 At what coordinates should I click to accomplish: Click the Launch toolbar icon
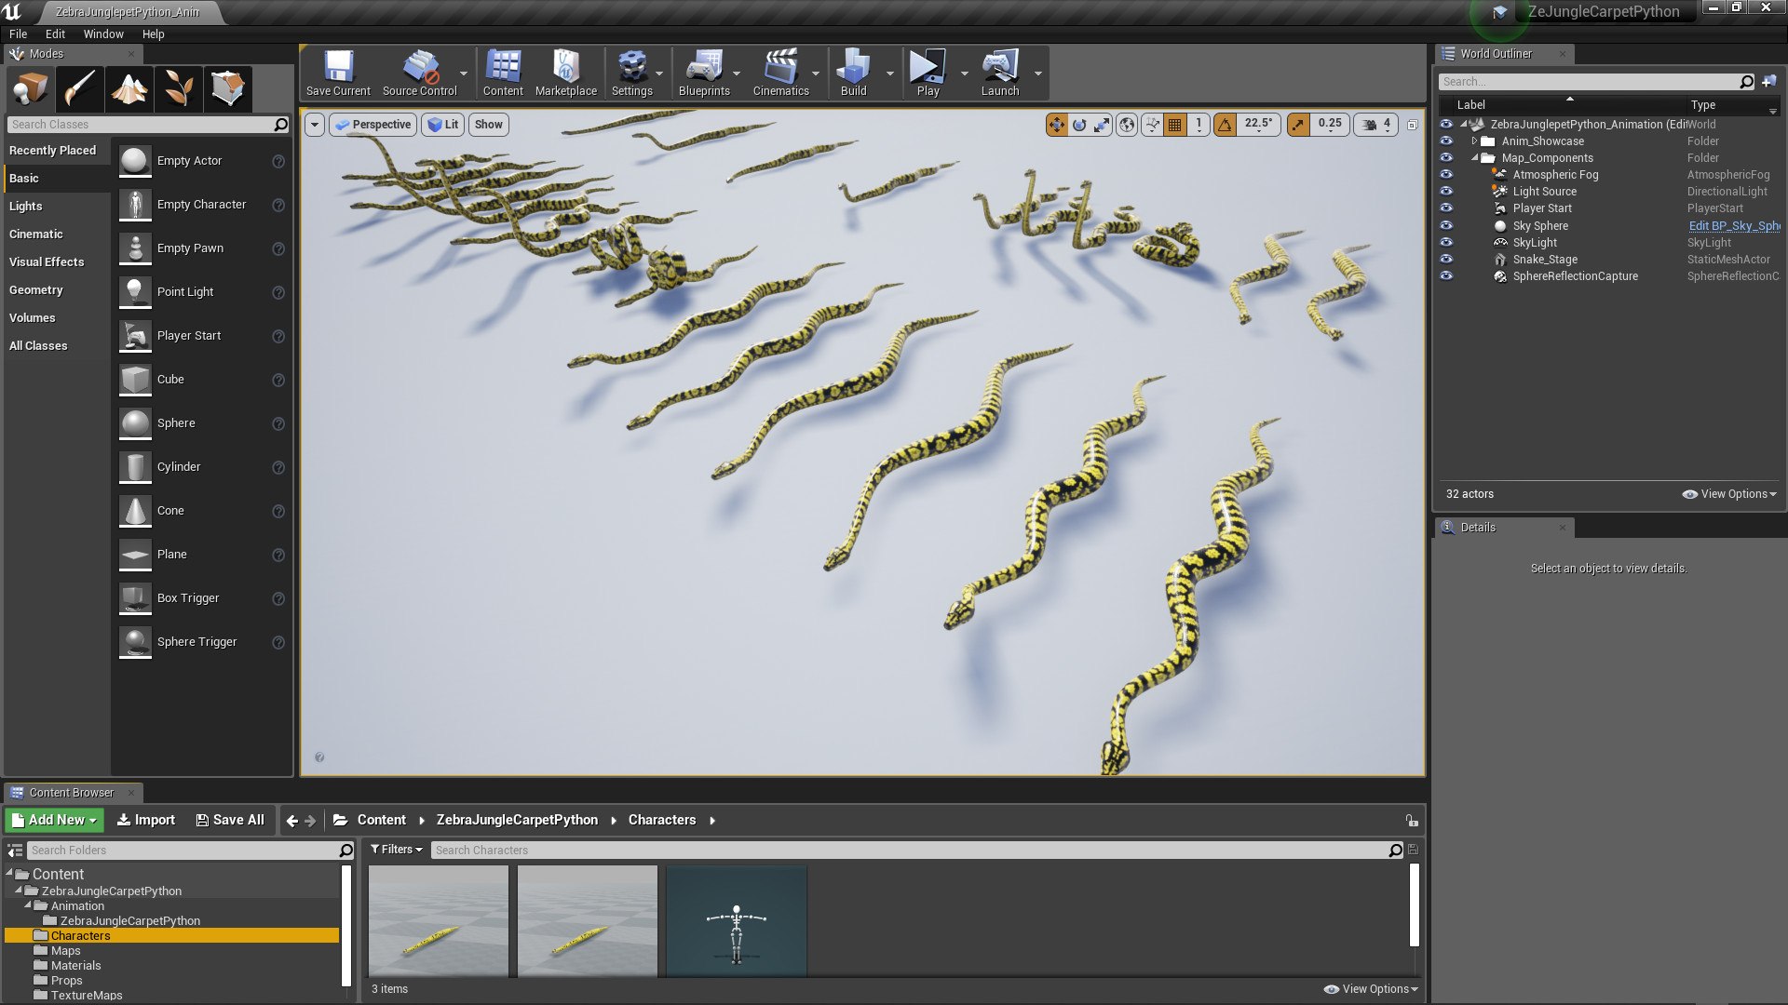pos(1000,74)
